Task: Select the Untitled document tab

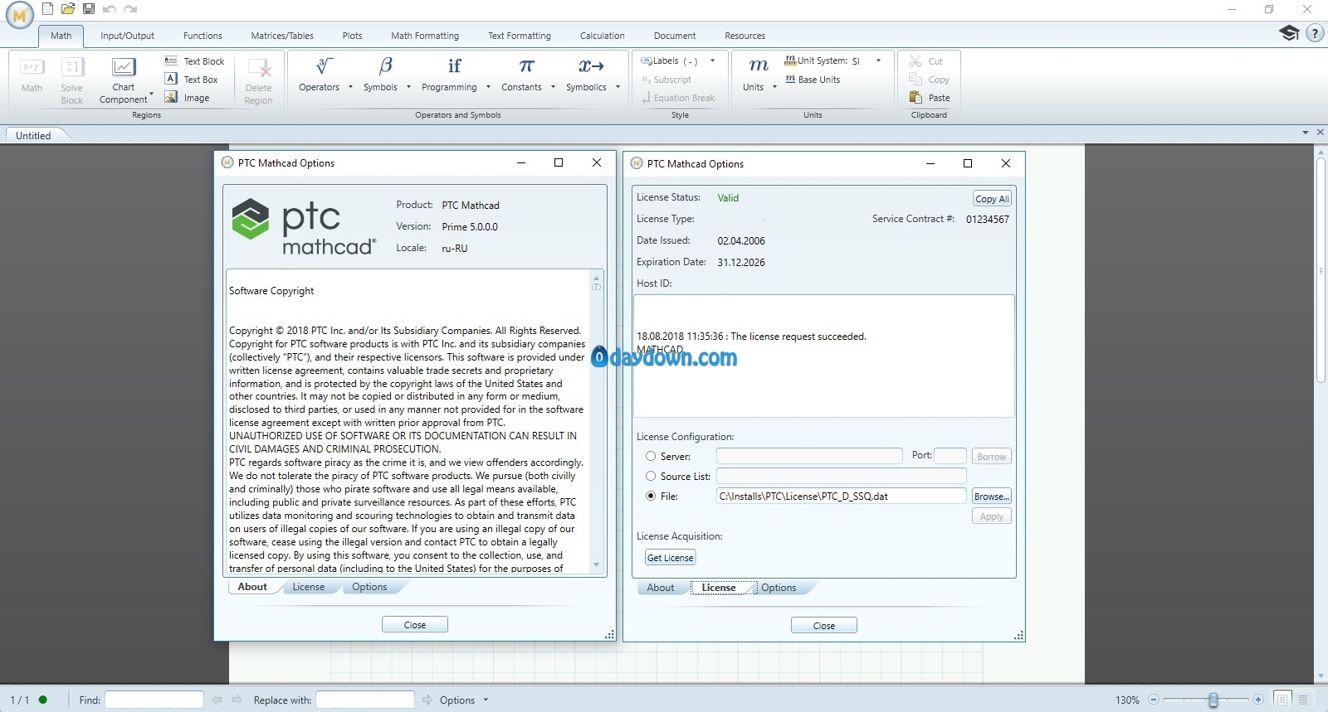Action: click(33, 135)
